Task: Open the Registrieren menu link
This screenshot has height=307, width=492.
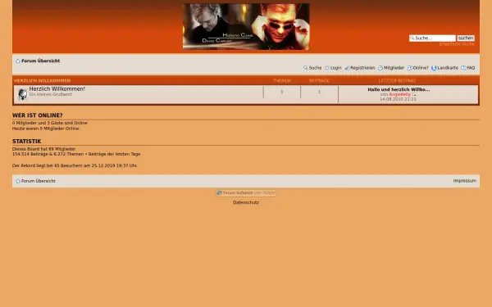Action: (362, 68)
